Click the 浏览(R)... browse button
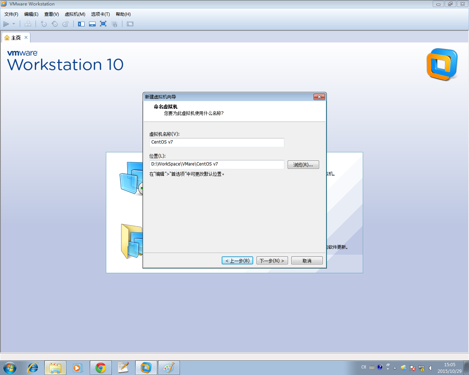 pos(303,165)
